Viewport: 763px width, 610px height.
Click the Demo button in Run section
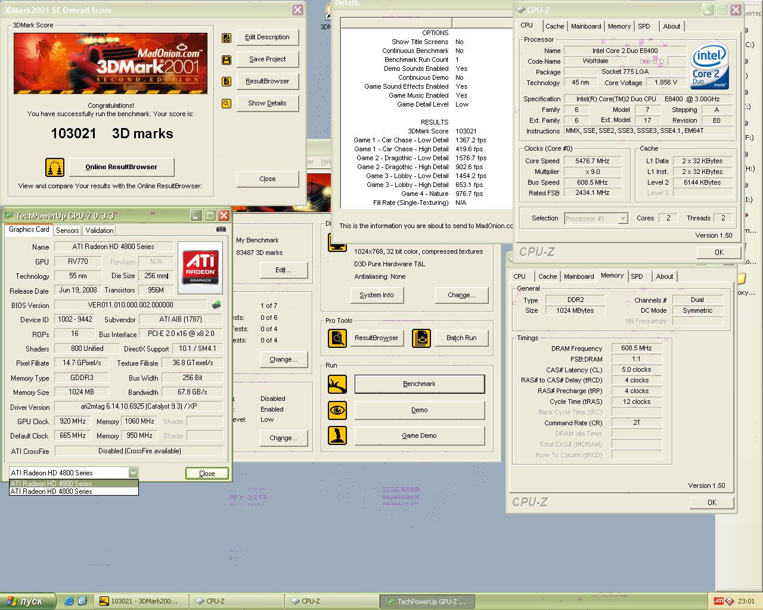point(420,410)
